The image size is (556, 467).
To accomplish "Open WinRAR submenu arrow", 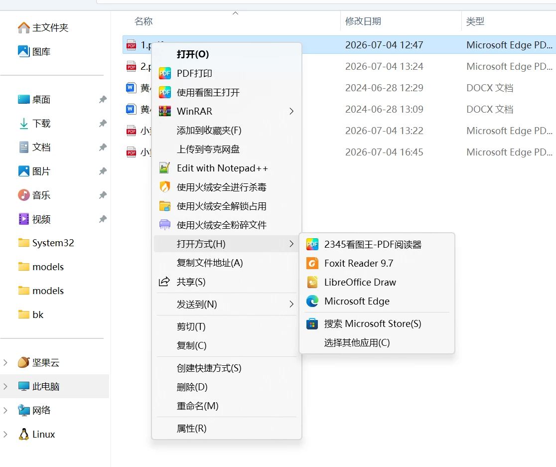I will click(291, 111).
